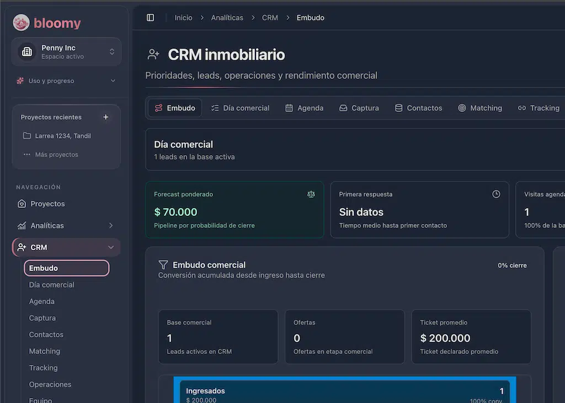This screenshot has height=403, width=565.
Task: Click the Contactos tab database icon
Action: [398, 108]
